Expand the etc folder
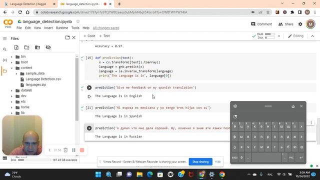The image size is (320, 180). point(11,101)
